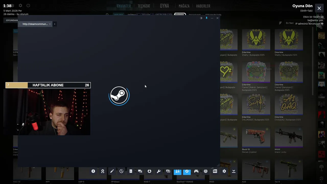Open the discussions chat bubbles icon
The image size is (327, 184).
pos(140,171)
